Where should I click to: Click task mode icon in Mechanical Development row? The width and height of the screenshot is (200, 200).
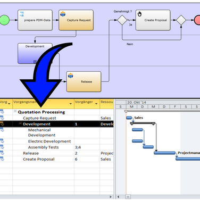[x=2, y=130]
